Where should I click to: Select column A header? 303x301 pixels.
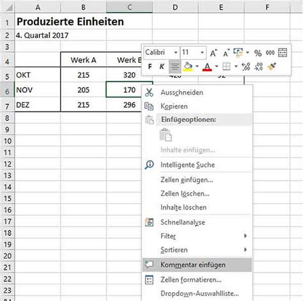pos(38,8)
